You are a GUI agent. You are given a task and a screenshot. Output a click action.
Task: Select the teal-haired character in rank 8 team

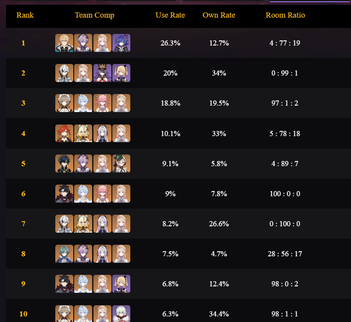coord(64,254)
